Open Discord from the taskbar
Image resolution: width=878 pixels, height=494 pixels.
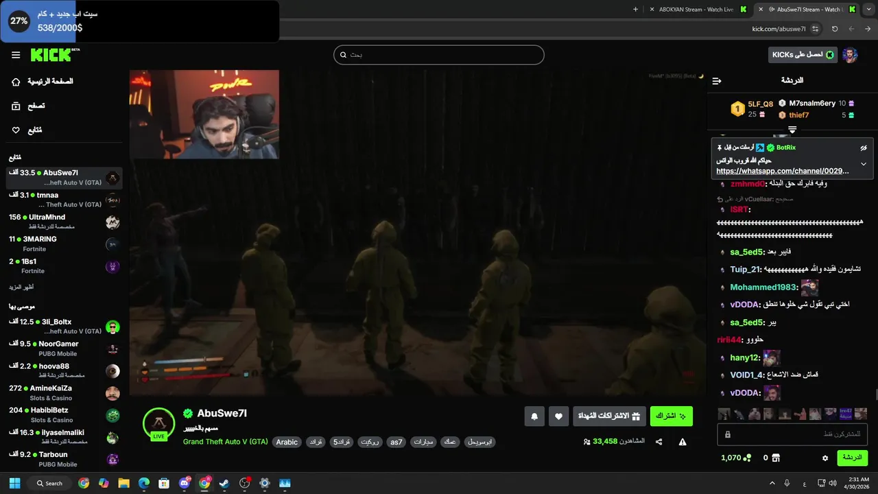click(184, 483)
